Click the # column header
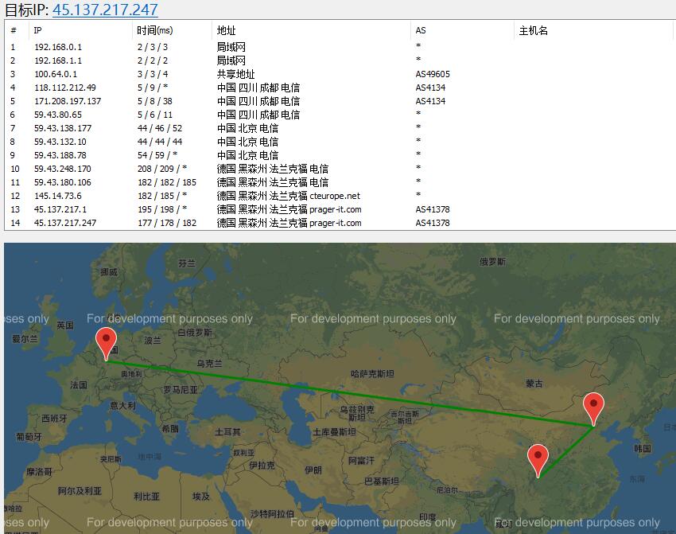 pyautogui.click(x=14, y=30)
